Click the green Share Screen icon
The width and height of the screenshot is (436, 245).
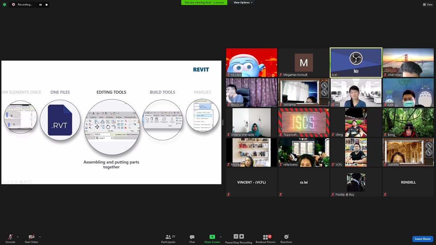tap(212, 237)
